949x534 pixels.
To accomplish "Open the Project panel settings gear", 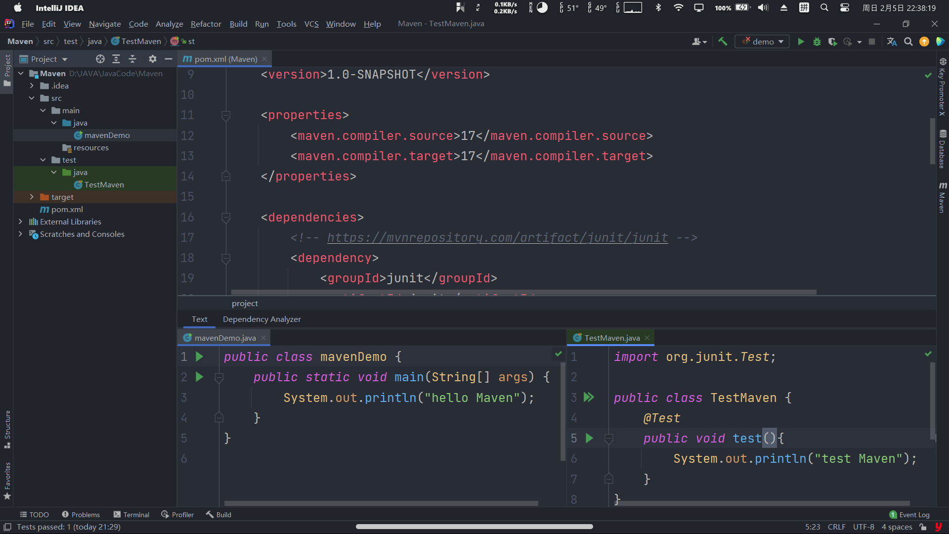I will (152, 59).
